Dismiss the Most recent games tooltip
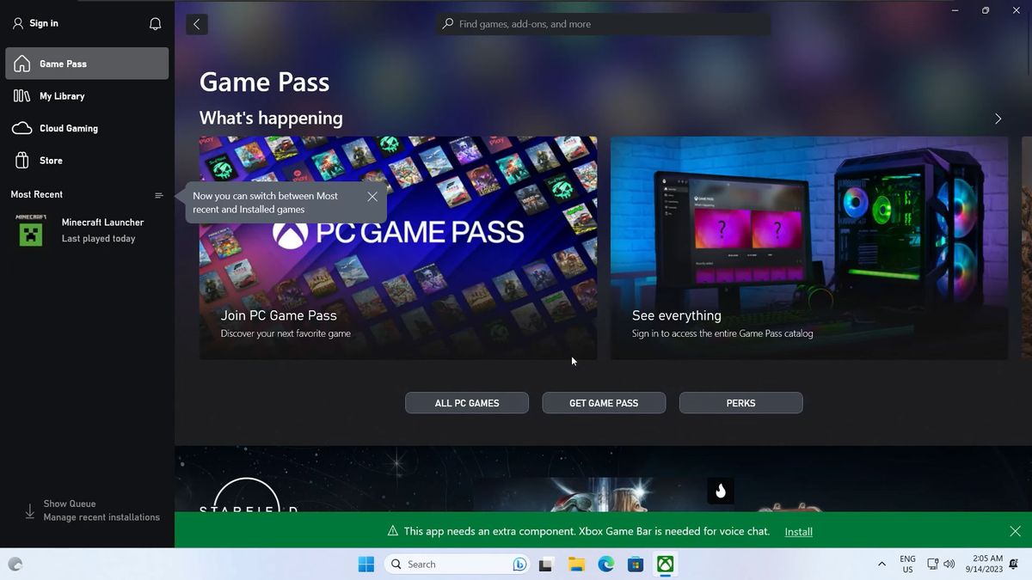The height and width of the screenshot is (580, 1032). pyautogui.click(x=372, y=196)
